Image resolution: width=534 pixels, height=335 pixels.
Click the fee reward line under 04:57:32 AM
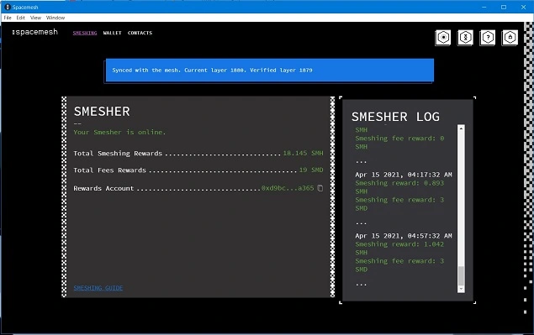click(399, 261)
